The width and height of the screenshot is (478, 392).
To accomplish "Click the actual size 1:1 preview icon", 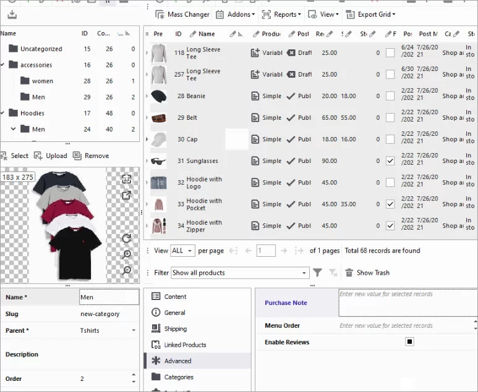I will coord(127,179).
